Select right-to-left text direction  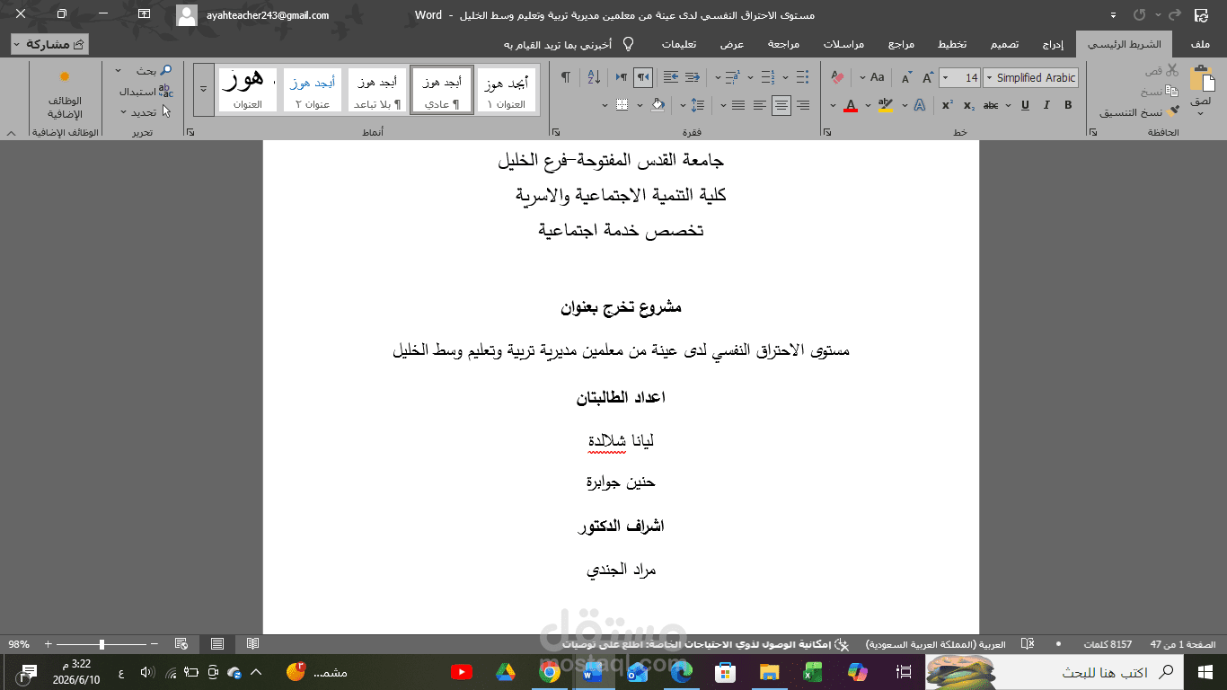click(x=643, y=77)
